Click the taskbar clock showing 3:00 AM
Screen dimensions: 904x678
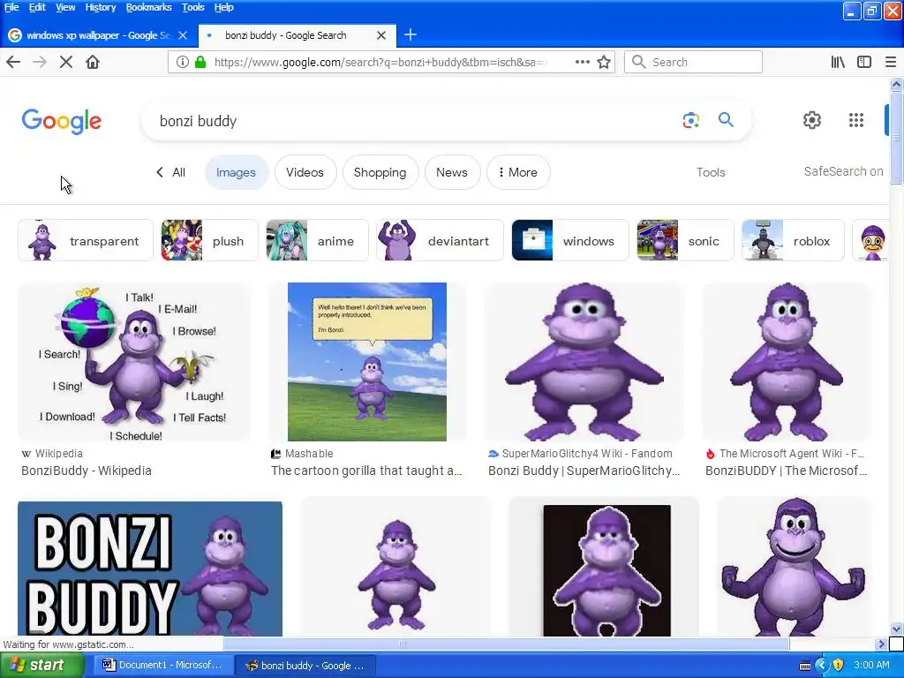pos(871,666)
